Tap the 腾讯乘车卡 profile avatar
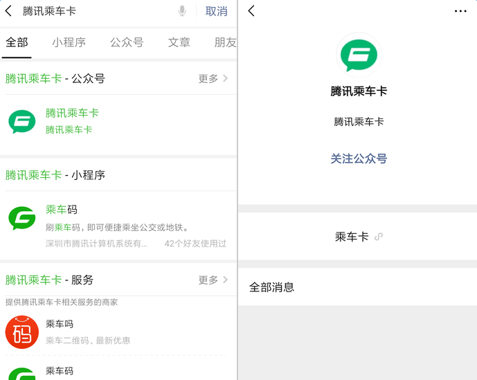The height and width of the screenshot is (380, 477). (x=359, y=55)
